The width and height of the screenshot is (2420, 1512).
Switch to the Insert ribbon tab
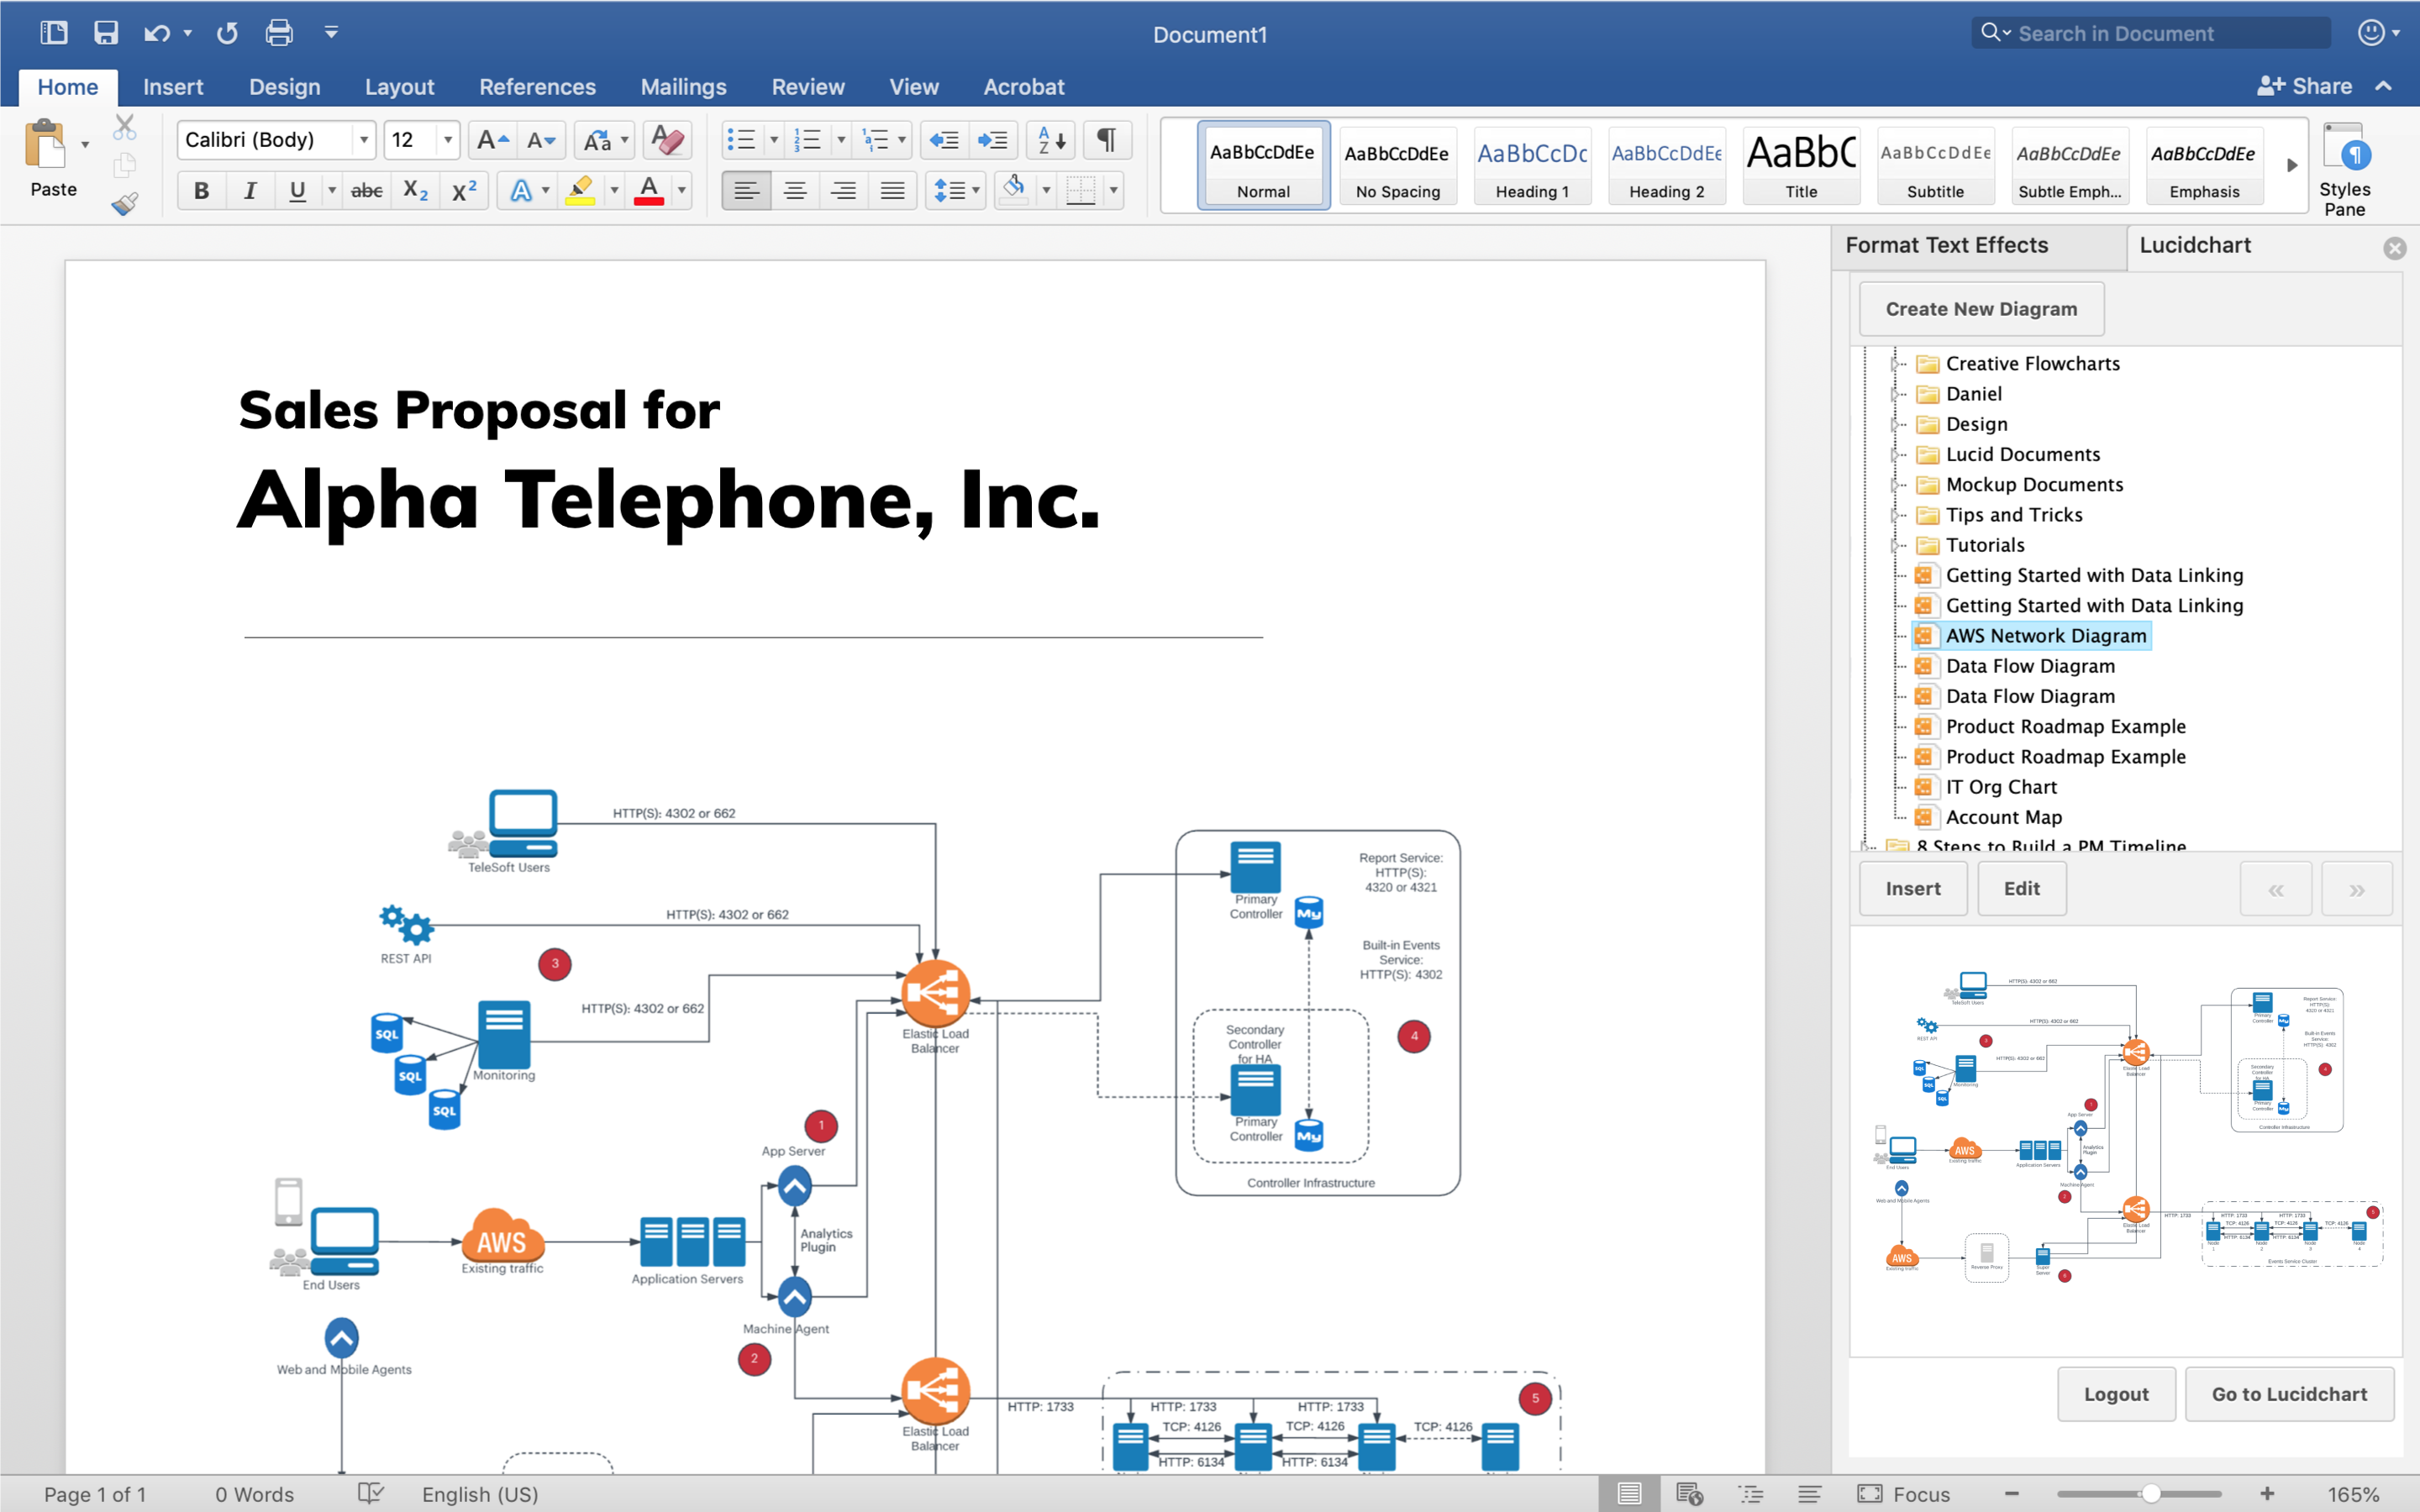pos(173,87)
